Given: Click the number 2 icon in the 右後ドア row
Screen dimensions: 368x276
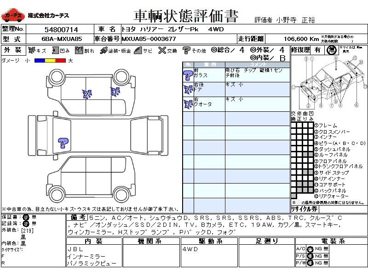Looking at the screenshot, I should (x=188, y=90).
